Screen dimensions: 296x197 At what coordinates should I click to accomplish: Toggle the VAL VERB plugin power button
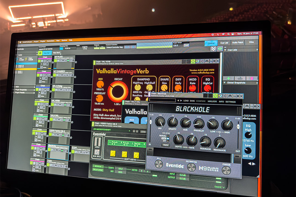pyautogui.click(x=193, y=61)
